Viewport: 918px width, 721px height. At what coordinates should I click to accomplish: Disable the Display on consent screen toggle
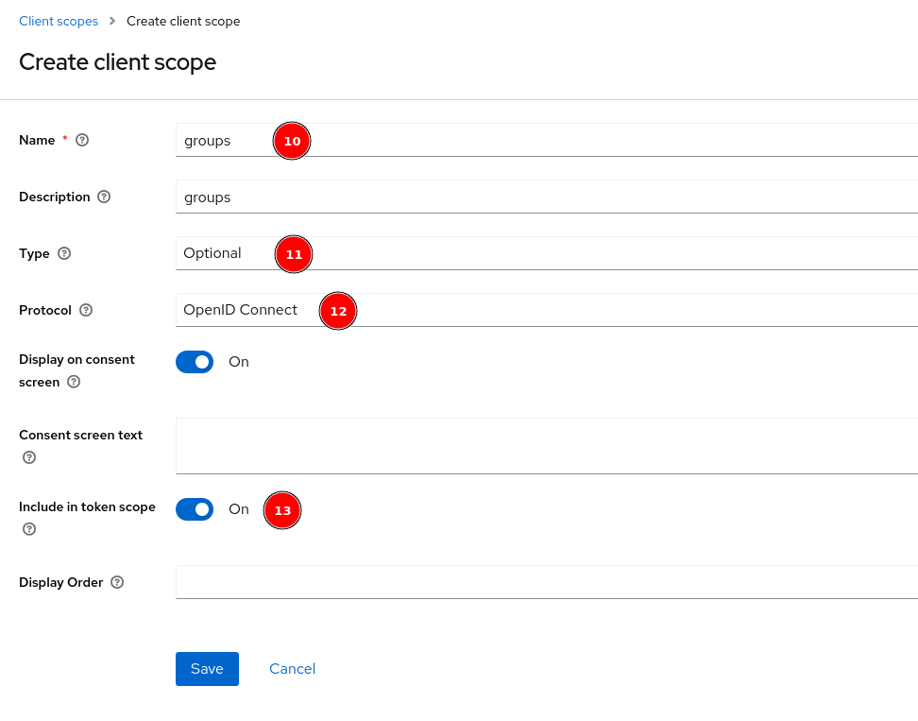pos(195,362)
